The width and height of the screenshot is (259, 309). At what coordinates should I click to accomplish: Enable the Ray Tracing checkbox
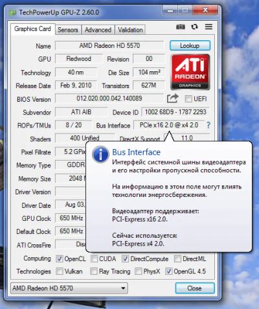coord(93,271)
